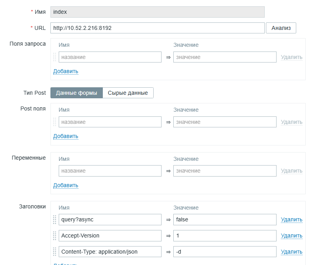Edit the false header value field
This screenshot has height=265, width=312.
(x=225, y=219)
